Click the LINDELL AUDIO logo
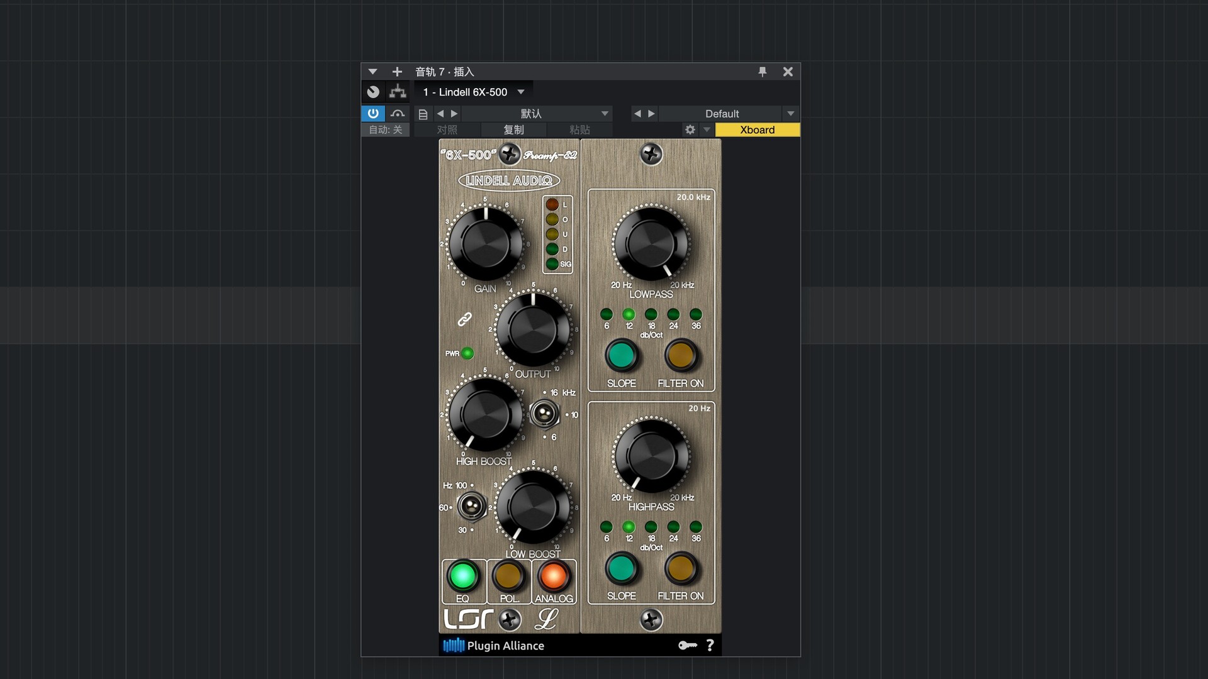The height and width of the screenshot is (679, 1208). pos(509,181)
